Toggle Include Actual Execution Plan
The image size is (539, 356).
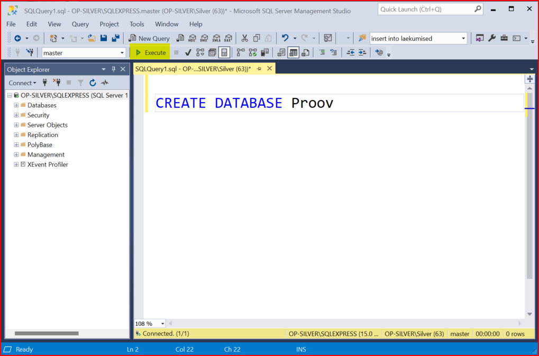(x=241, y=52)
